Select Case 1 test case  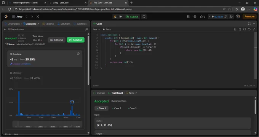click(x=101, y=109)
